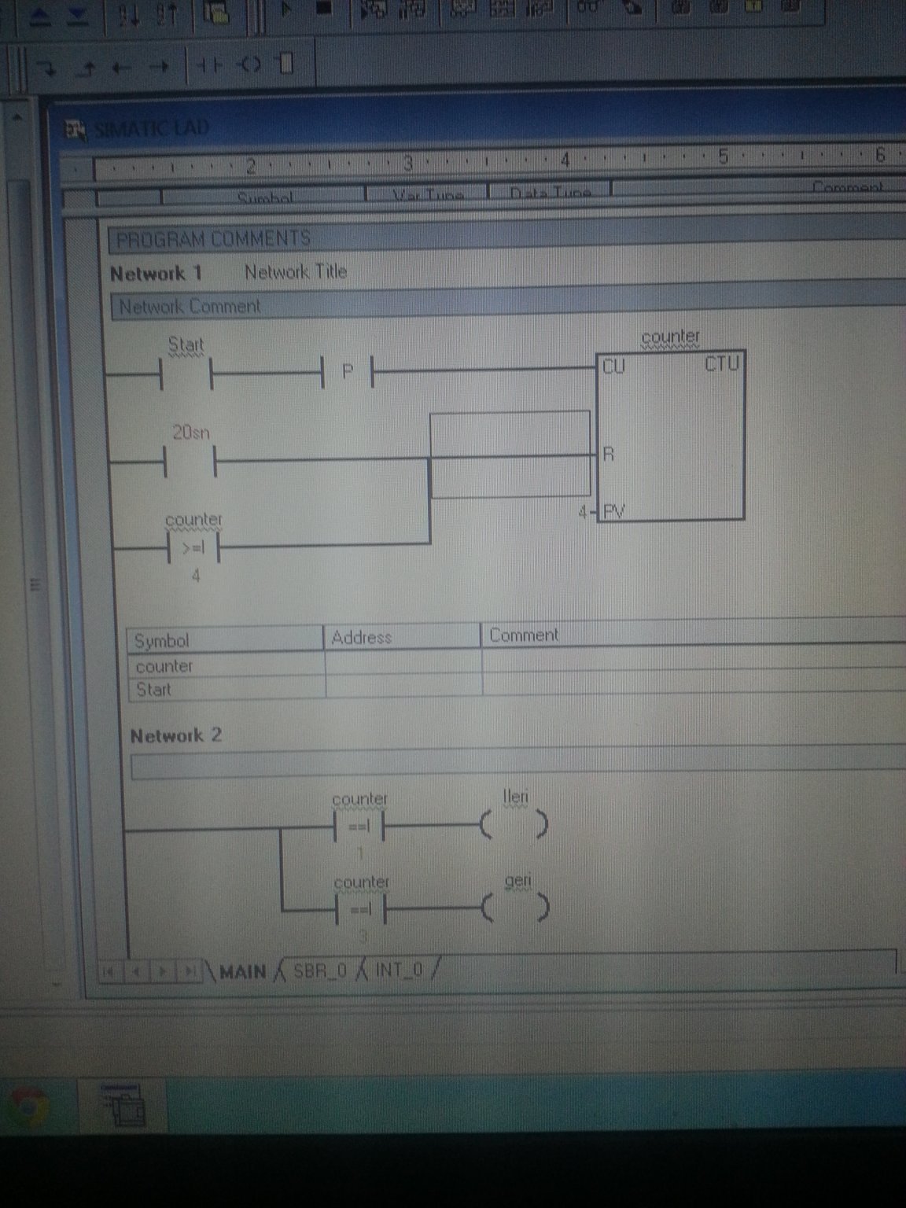
Task: Select the P positive-edge contact
Action: click(347, 371)
